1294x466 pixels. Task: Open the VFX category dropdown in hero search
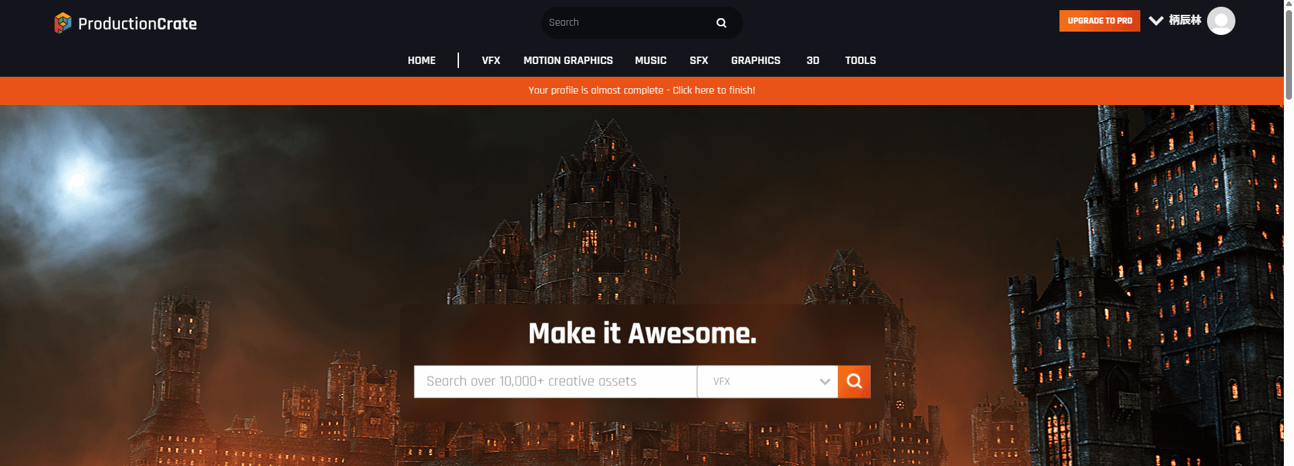click(767, 382)
